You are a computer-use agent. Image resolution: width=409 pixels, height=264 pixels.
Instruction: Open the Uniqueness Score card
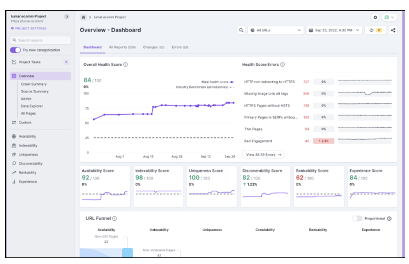(212, 186)
